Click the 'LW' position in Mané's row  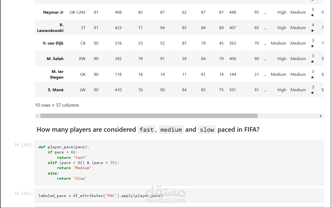point(83,90)
